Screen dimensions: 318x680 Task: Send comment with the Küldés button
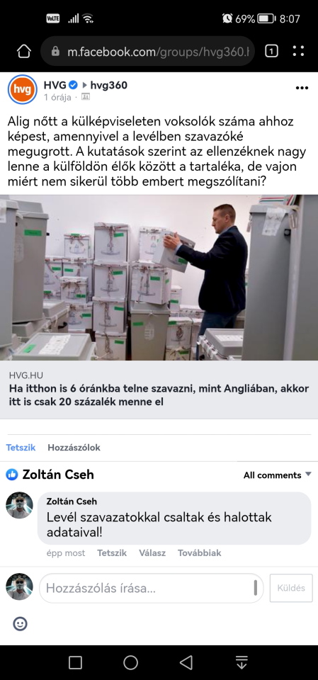291,588
